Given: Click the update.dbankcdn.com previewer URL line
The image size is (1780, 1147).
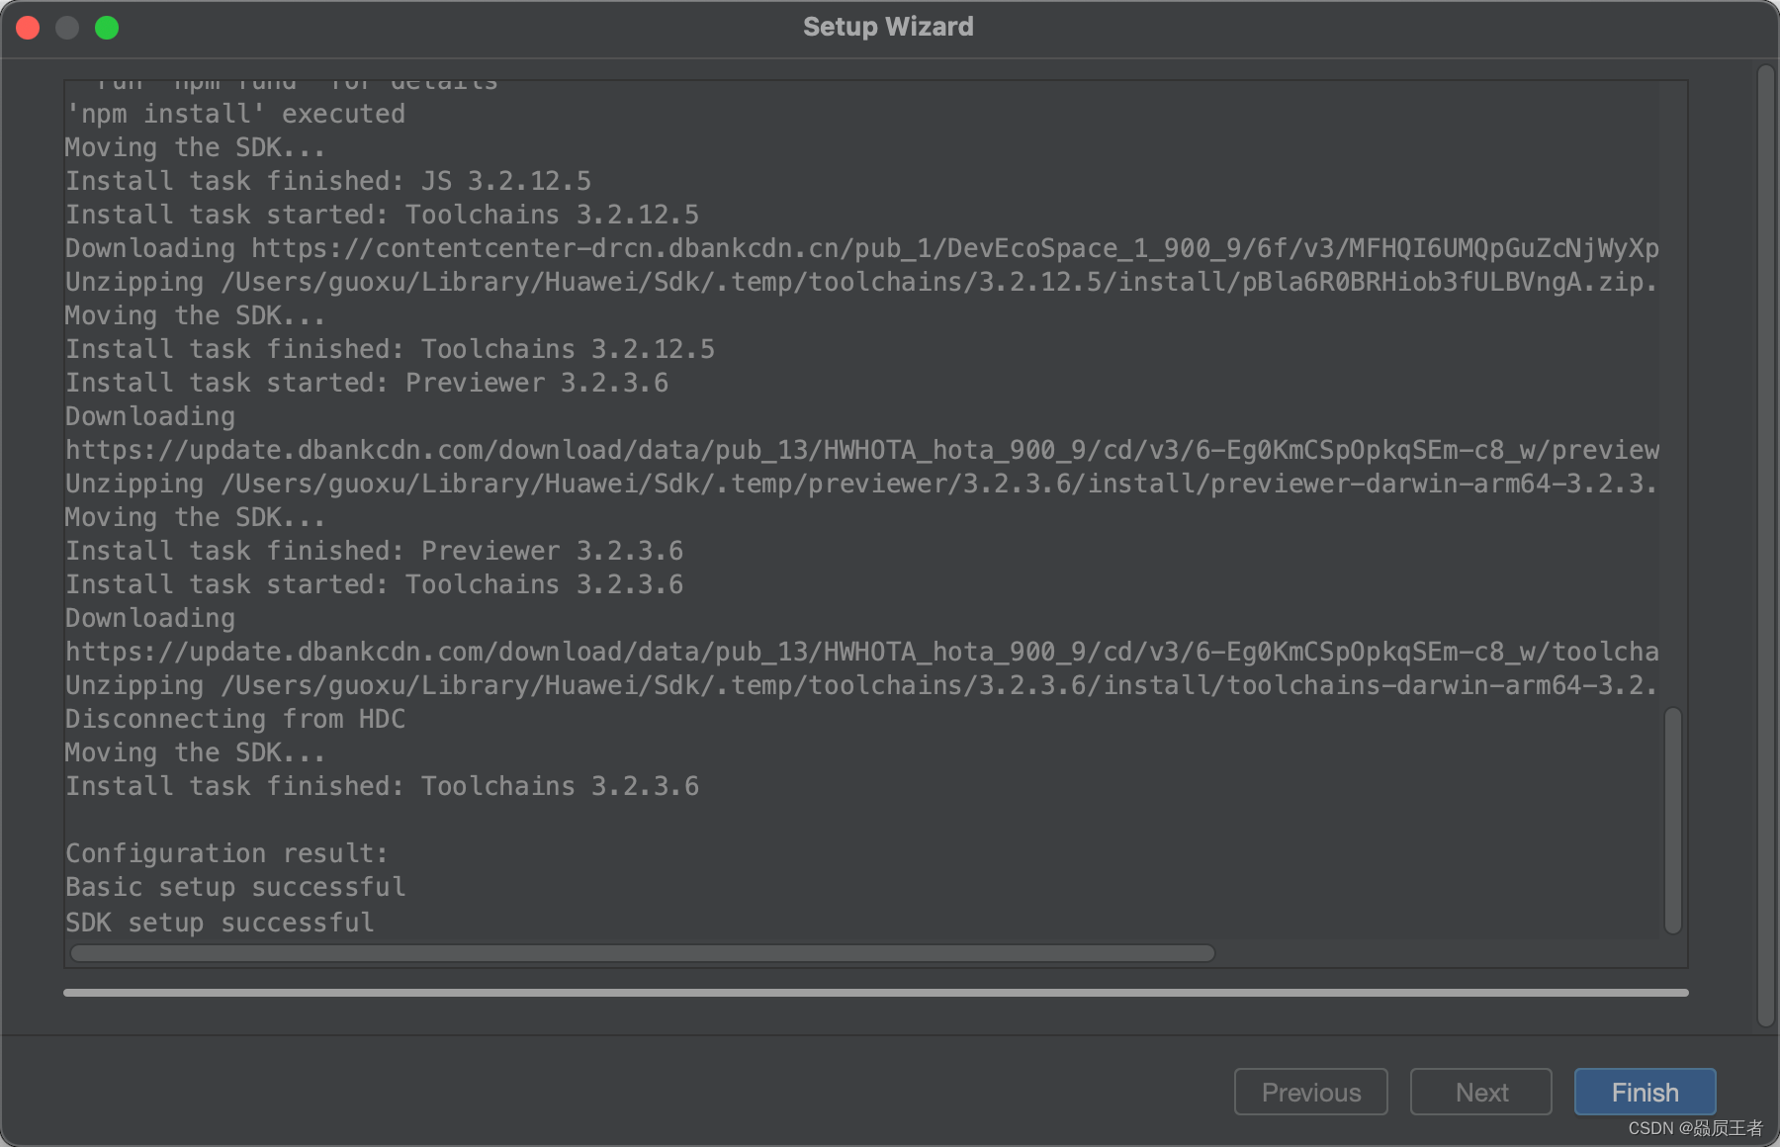Looking at the screenshot, I should (x=862, y=450).
